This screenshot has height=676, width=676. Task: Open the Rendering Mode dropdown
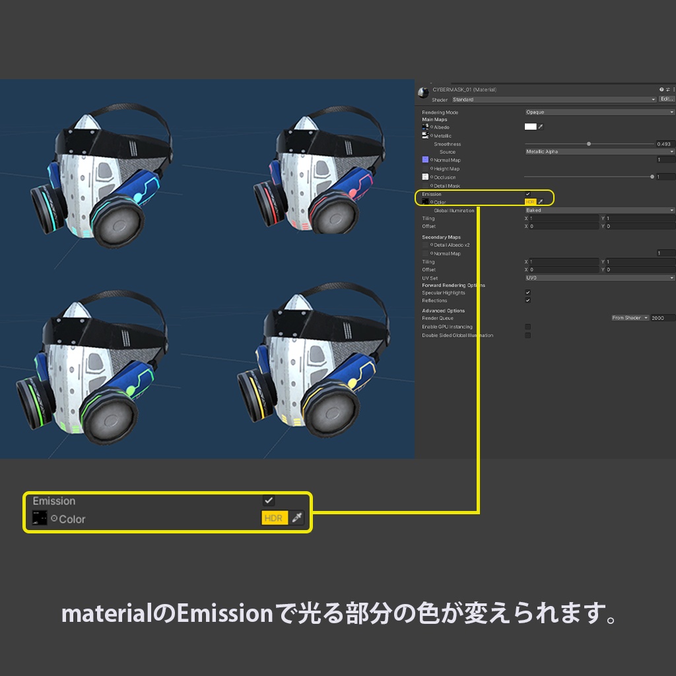pos(599,112)
